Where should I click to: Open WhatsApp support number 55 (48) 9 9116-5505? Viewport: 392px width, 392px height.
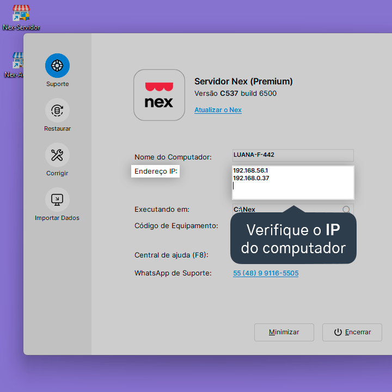[x=266, y=273]
